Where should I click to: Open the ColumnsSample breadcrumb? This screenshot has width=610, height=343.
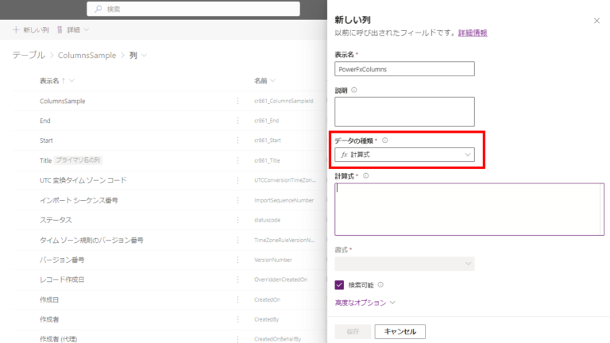88,56
